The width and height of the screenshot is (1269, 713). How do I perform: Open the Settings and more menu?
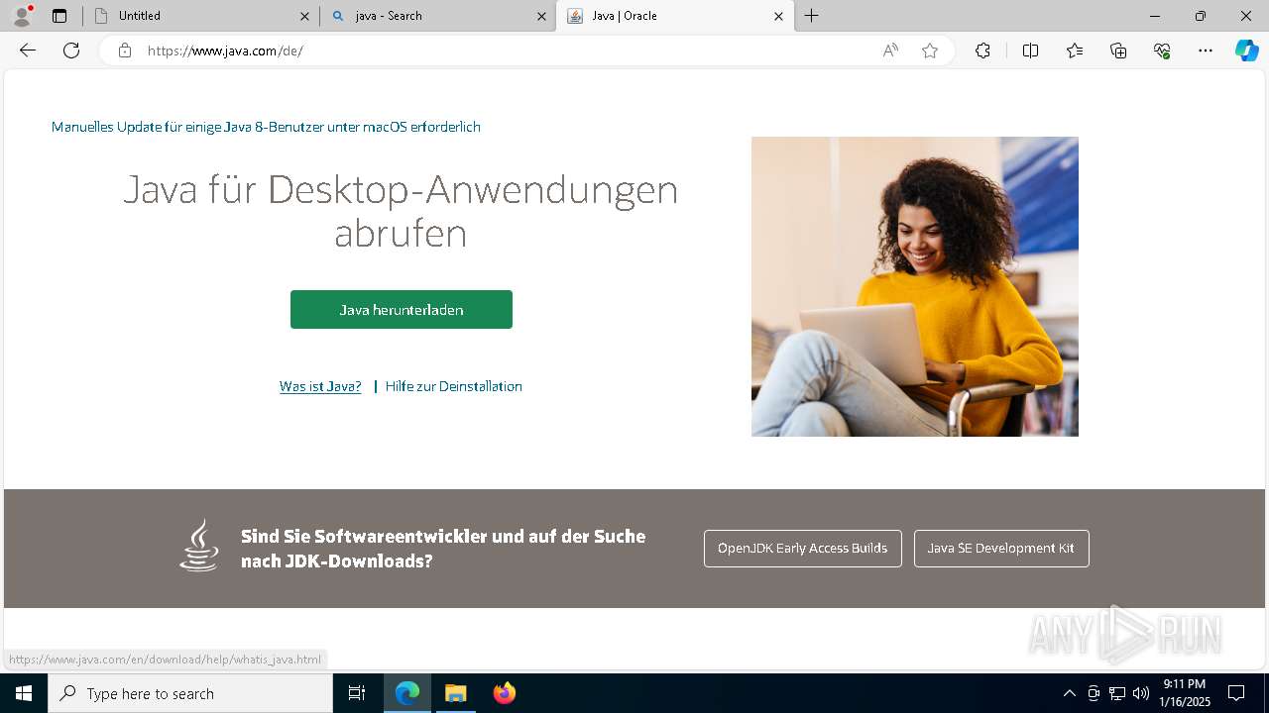[x=1206, y=51]
